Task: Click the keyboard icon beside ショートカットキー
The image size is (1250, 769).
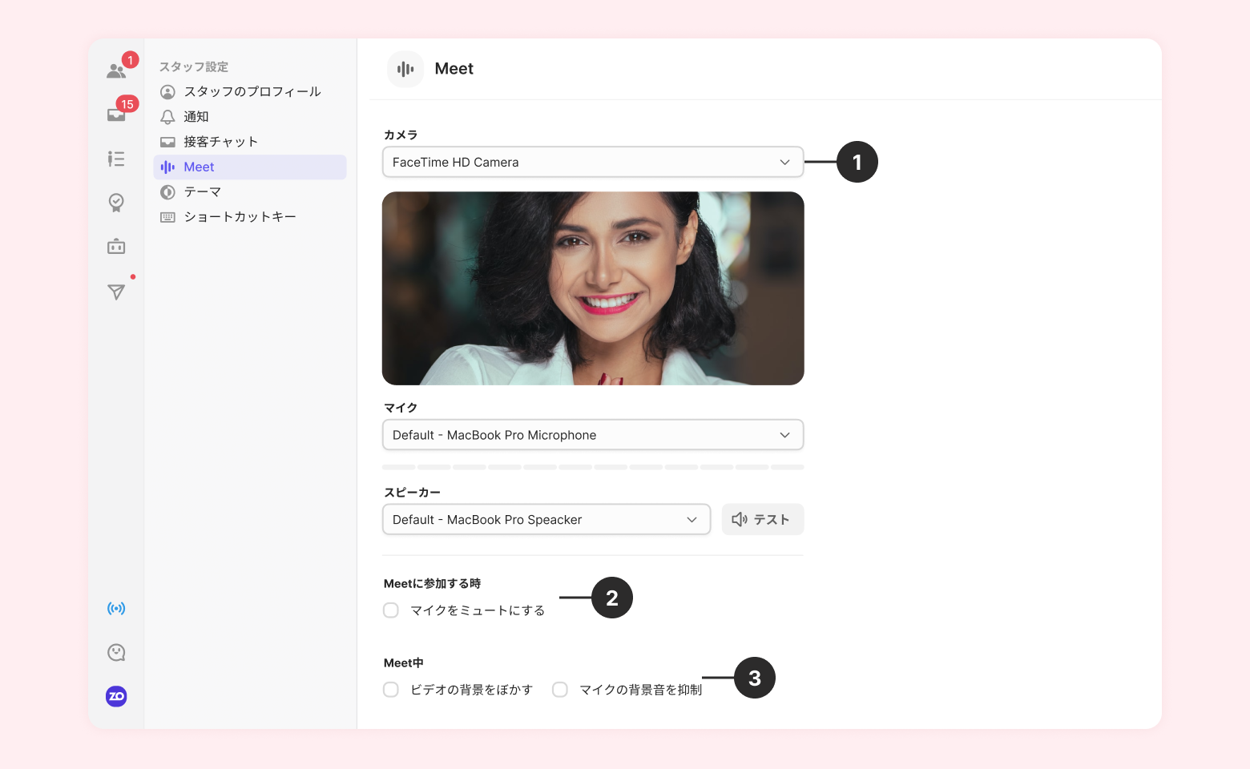Action: click(167, 217)
